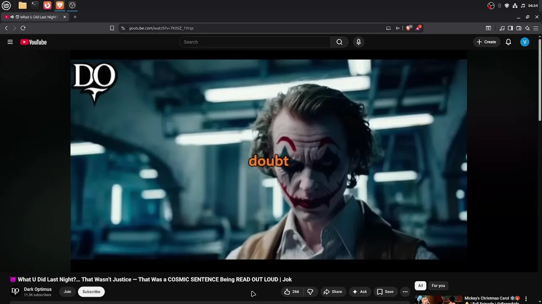Click the install app icon in the address bar
This screenshot has width=542, height=304.
click(388, 28)
